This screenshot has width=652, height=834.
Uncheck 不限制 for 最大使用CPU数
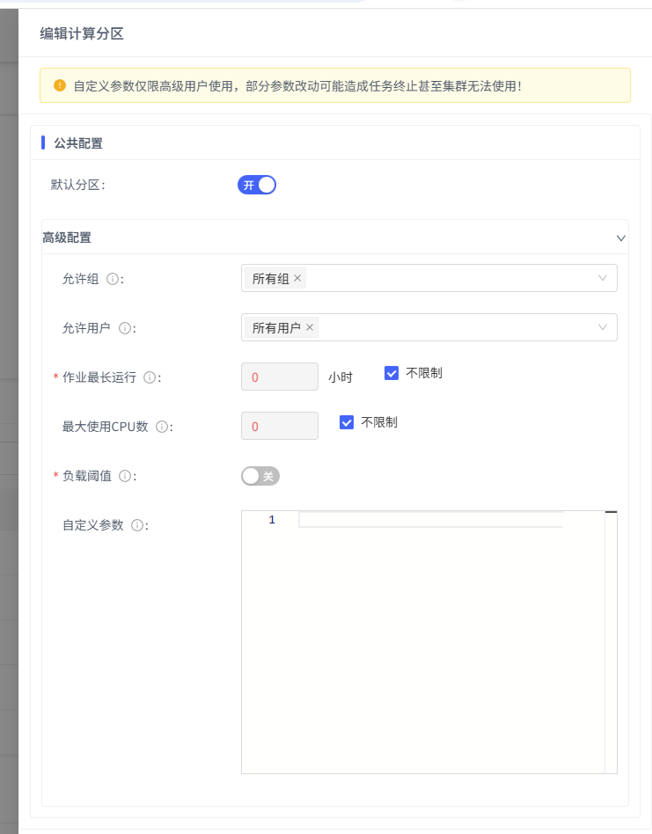click(347, 423)
